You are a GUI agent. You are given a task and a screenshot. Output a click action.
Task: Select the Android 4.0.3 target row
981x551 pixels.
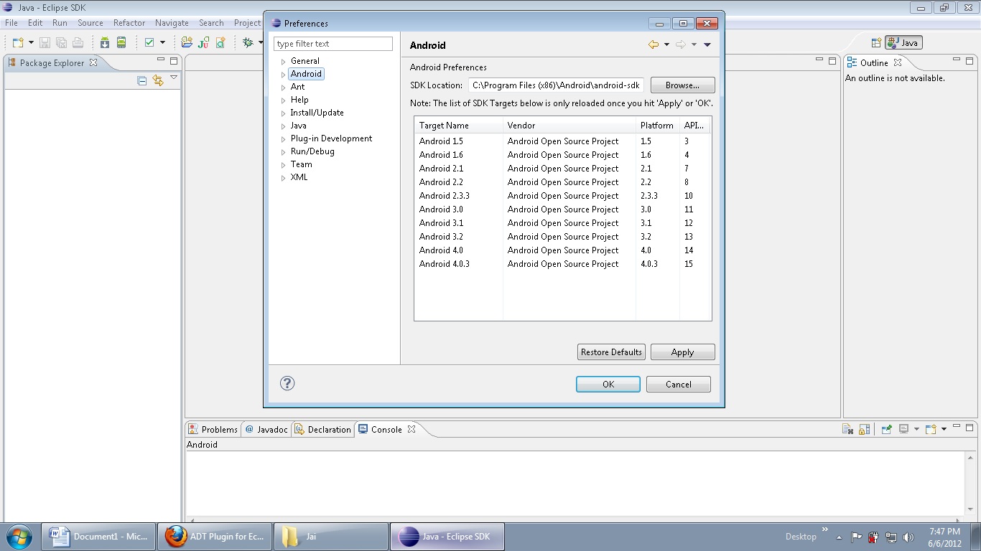point(563,263)
